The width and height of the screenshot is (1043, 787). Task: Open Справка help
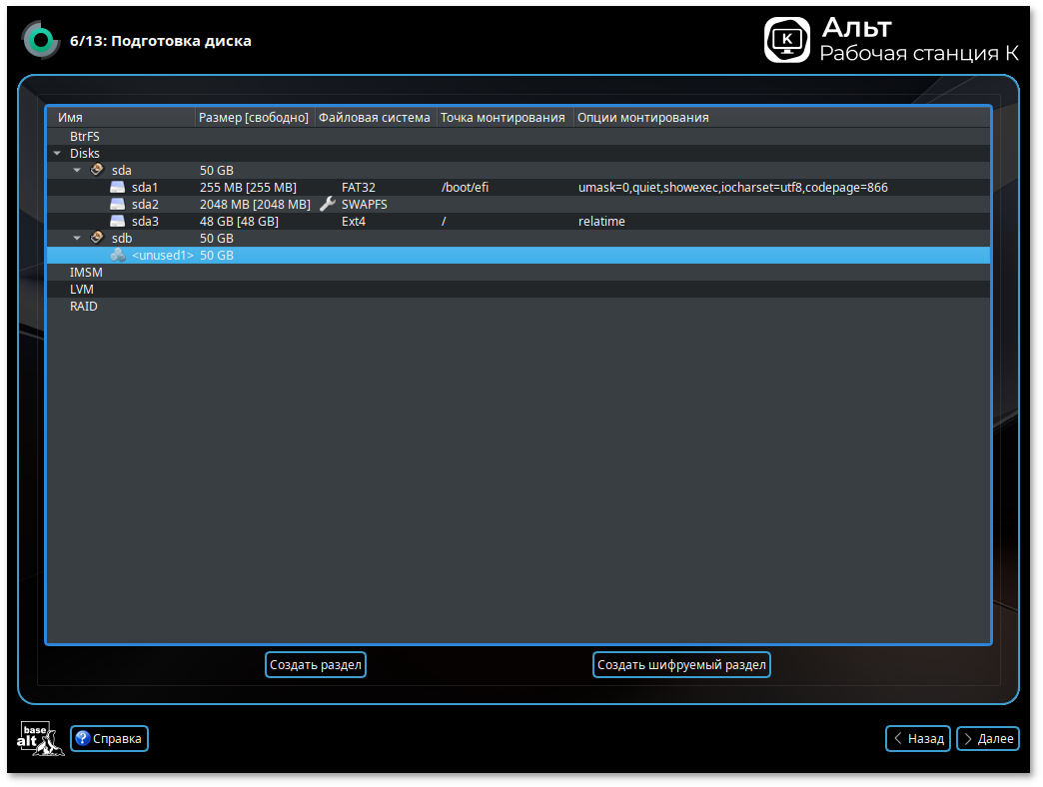(x=109, y=738)
